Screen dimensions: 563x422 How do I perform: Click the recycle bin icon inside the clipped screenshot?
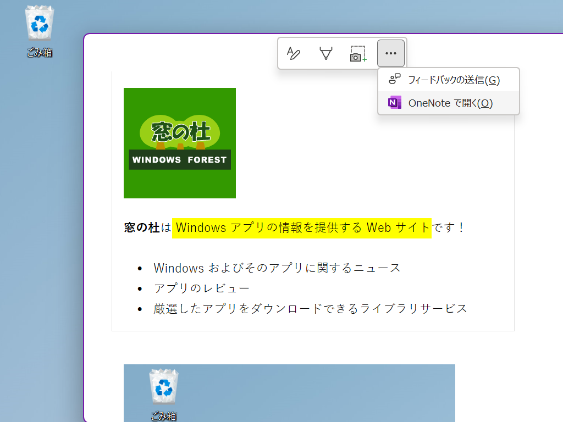163,386
